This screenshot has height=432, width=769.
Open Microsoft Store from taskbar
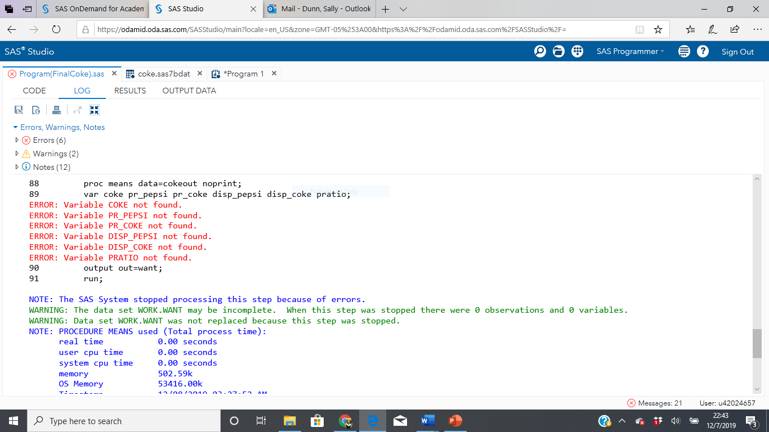click(x=318, y=421)
